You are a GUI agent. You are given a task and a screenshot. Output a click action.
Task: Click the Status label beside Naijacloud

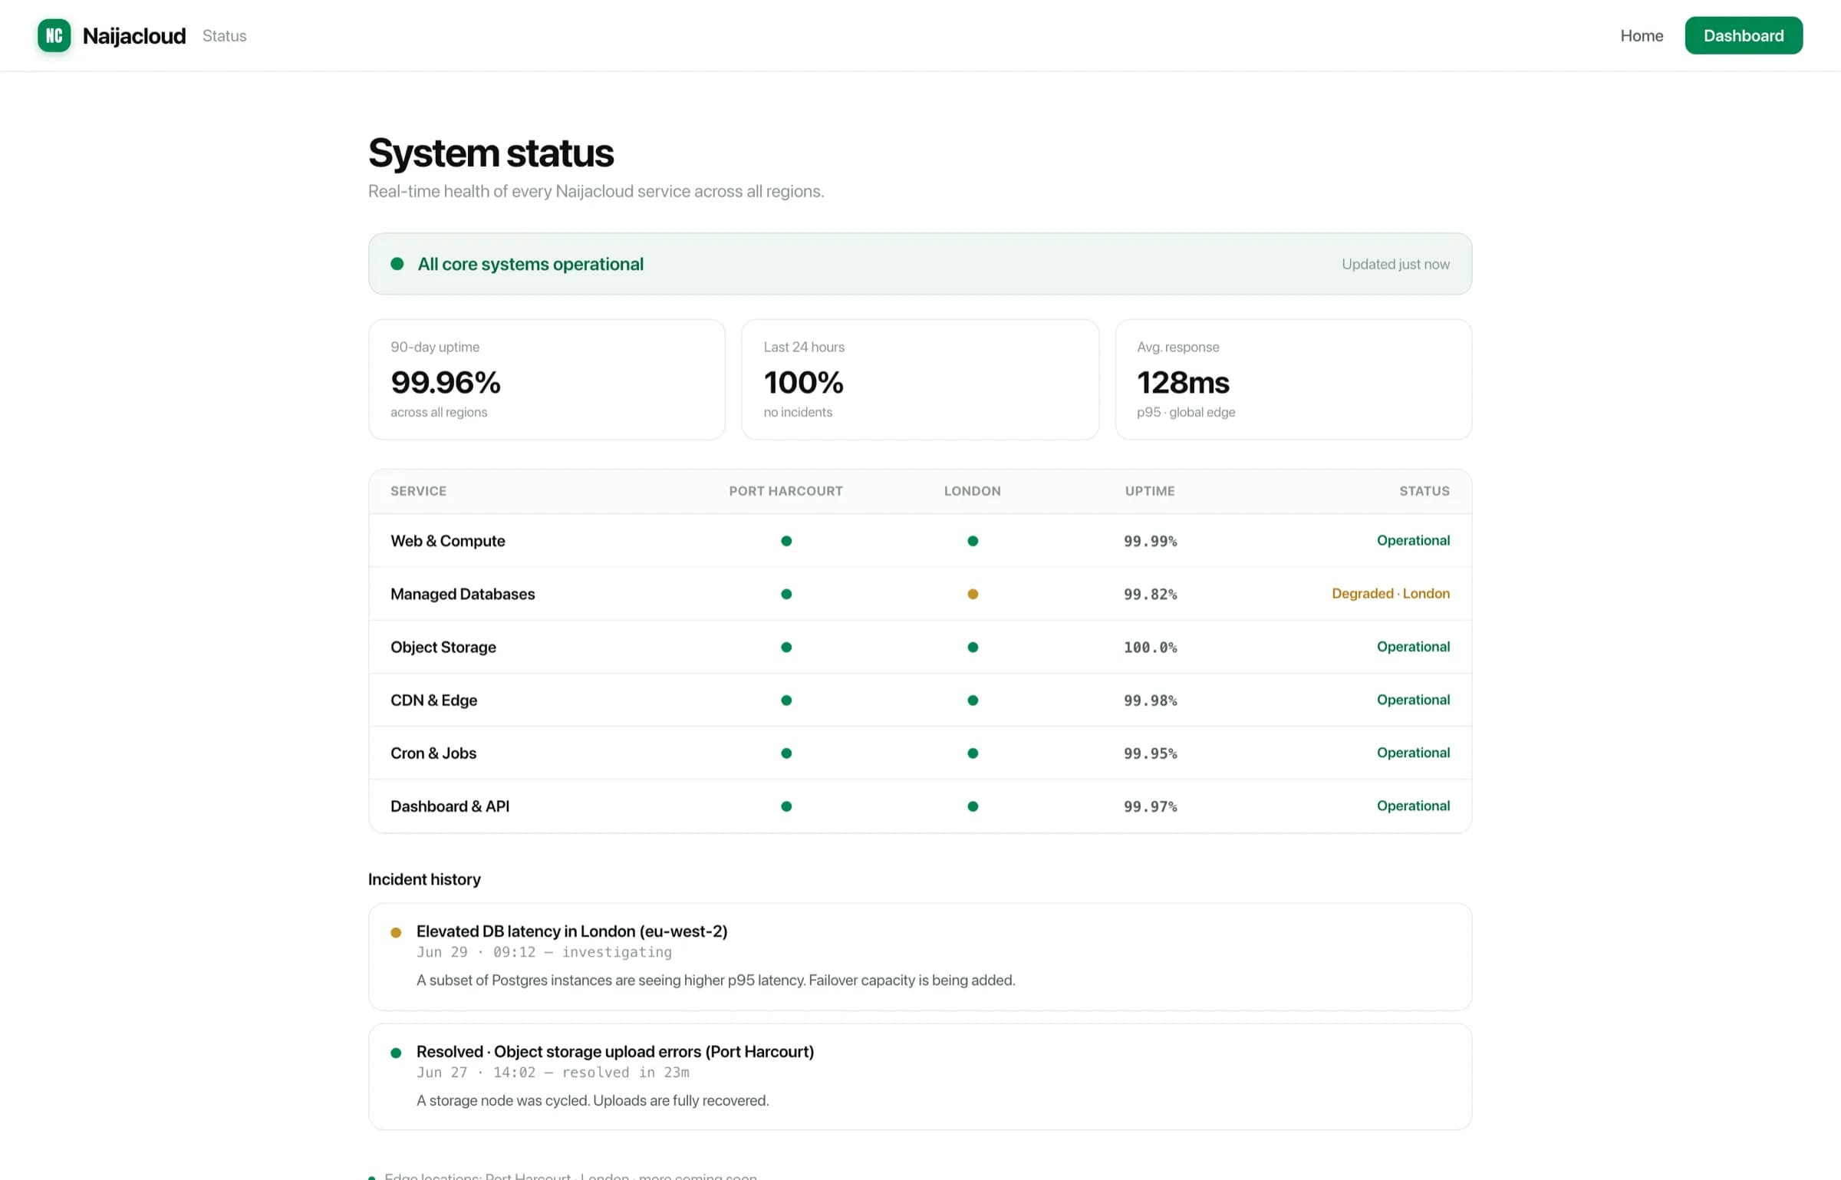(x=224, y=35)
